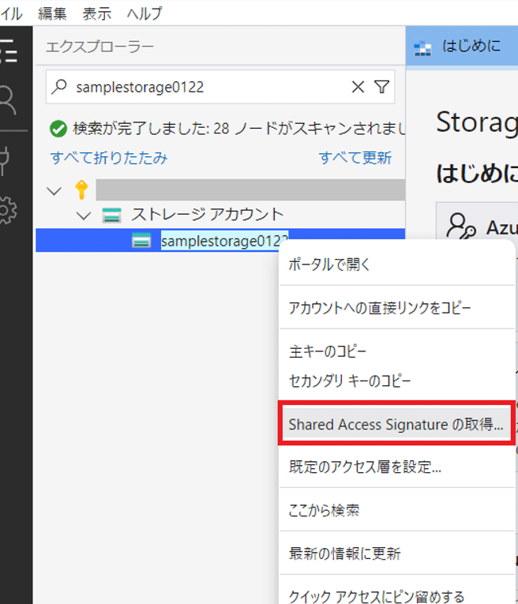Image resolution: width=518 pixels, height=604 pixels.
Task: Open the 編集 menu
Action: point(52,14)
